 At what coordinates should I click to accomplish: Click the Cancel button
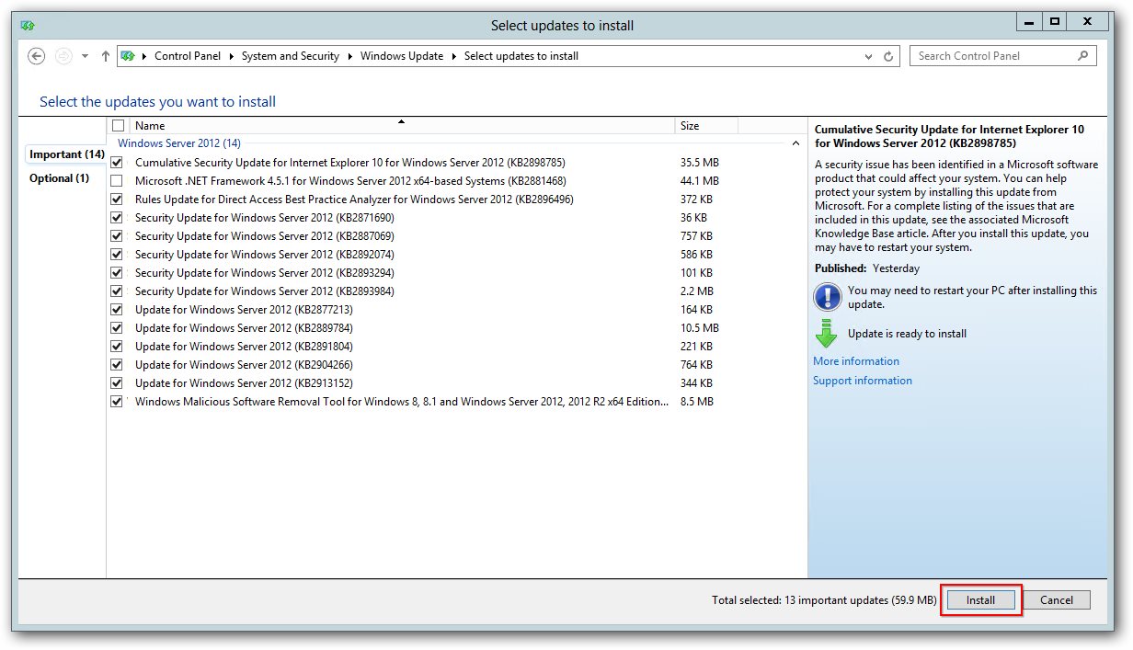click(x=1056, y=600)
